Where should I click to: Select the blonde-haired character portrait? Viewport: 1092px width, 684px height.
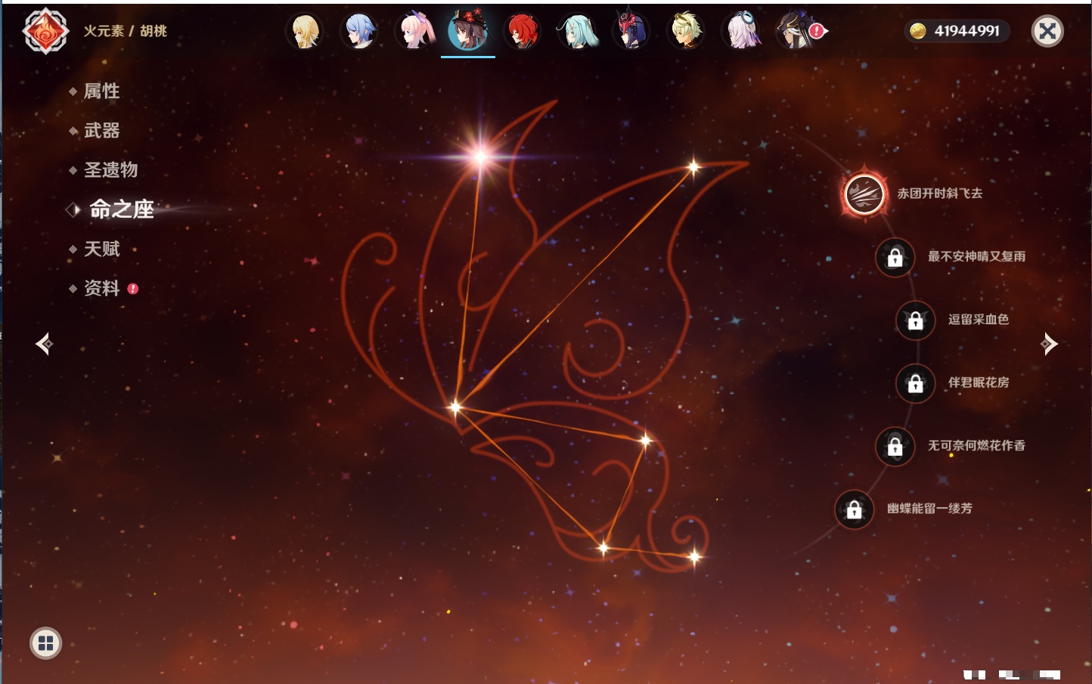305,32
